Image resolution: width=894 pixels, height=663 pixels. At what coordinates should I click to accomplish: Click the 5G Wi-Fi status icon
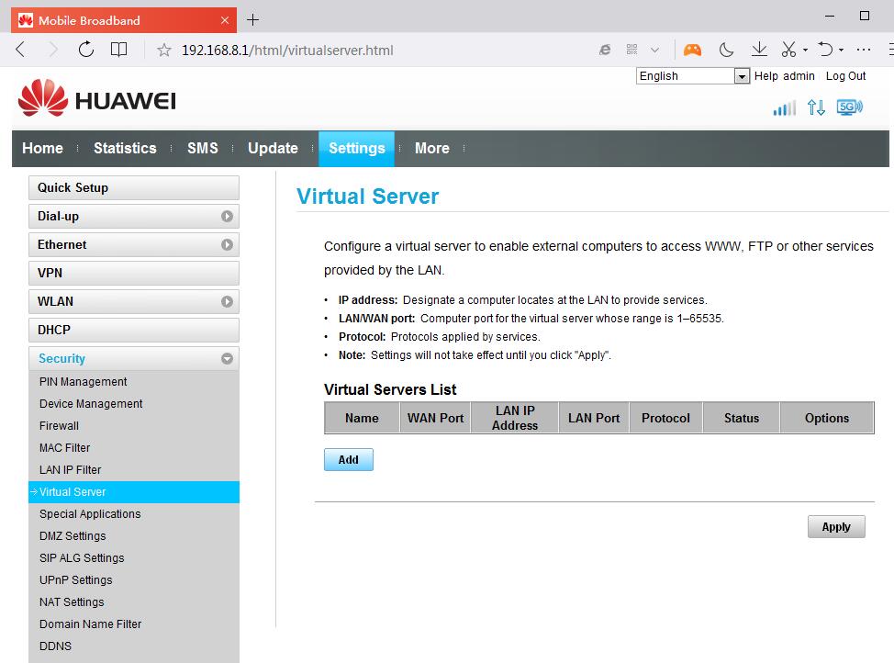click(x=850, y=107)
